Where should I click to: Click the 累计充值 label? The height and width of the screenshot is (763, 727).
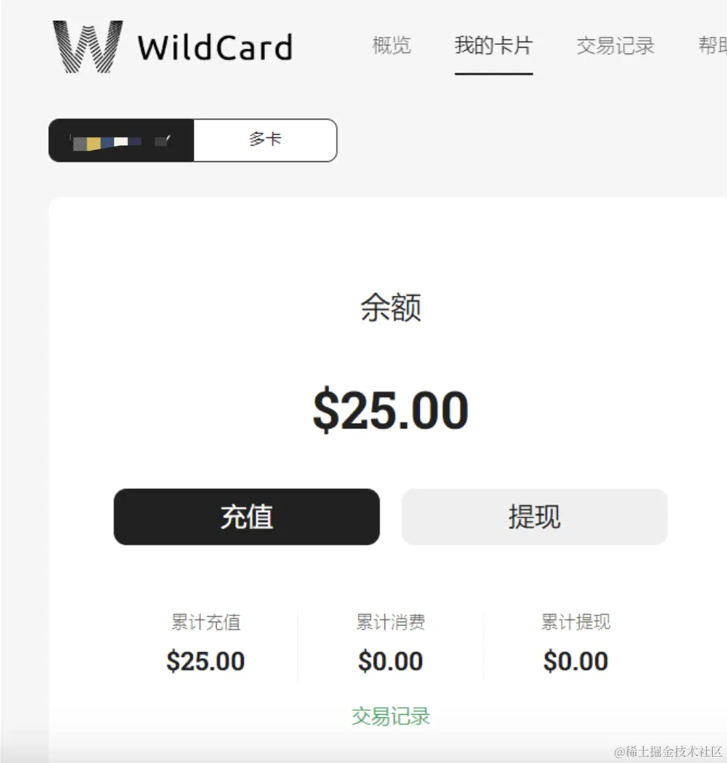206,622
